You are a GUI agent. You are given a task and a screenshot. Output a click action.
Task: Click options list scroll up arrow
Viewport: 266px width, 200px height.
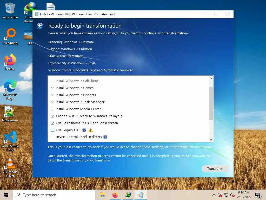(x=211, y=78)
